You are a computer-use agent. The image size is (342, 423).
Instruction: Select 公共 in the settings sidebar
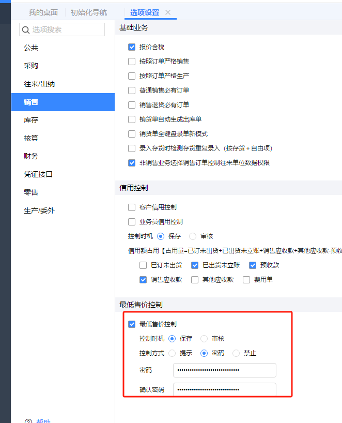31,48
